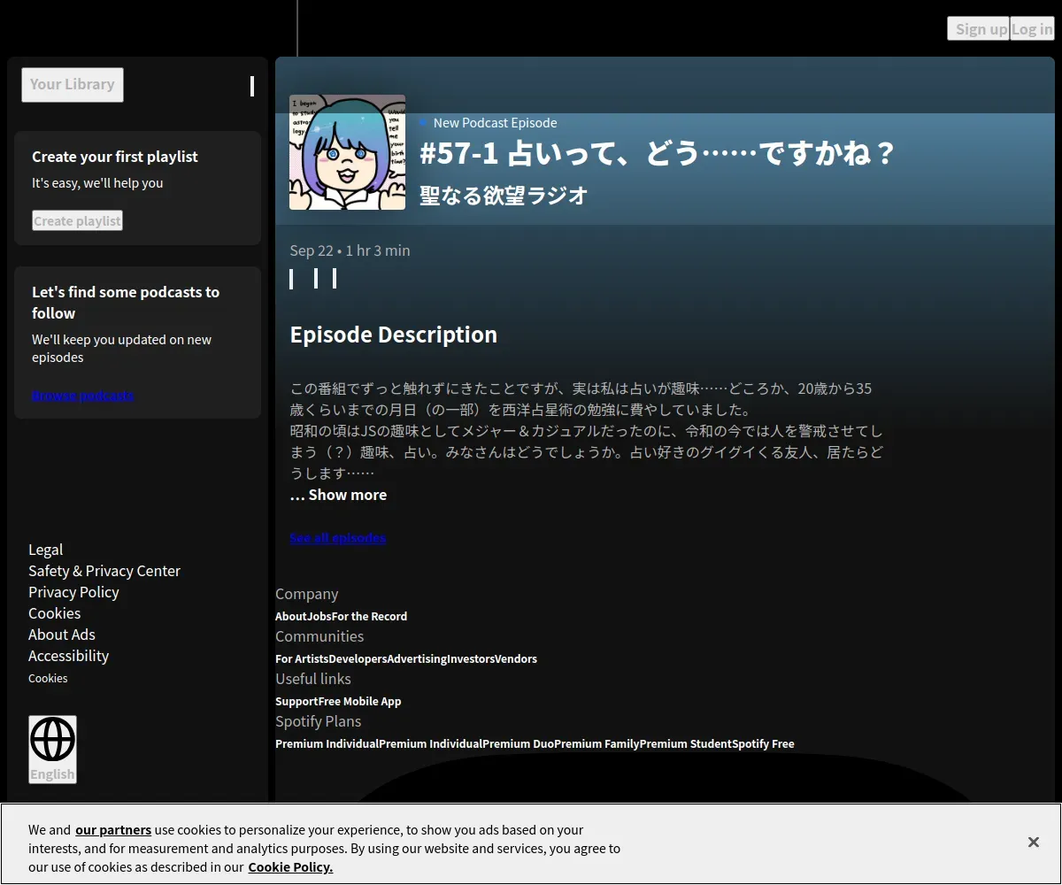Open the Developers footer link

click(x=358, y=658)
